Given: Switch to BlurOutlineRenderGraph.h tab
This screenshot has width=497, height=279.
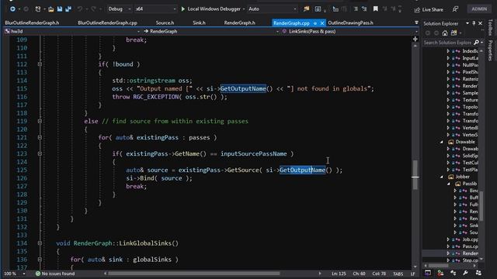Looking at the screenshot, I should (32, 22).
